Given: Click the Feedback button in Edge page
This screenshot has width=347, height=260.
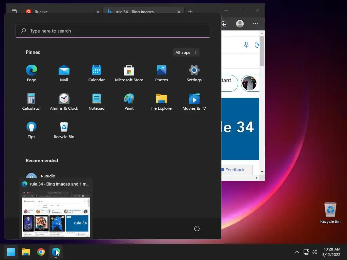Looking at the screenshot, I should (237, 170).
